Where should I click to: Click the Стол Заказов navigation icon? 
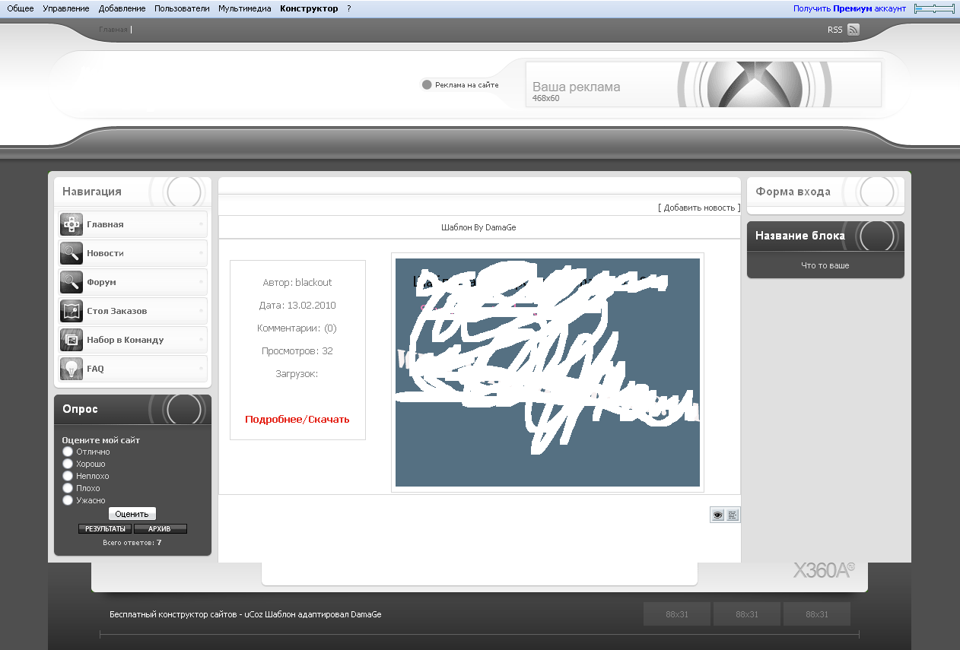[72, 311]
